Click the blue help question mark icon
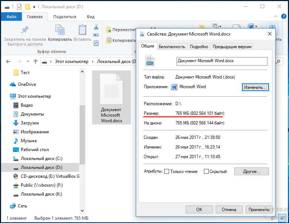Viewport: 289px width, 223px height. coord(284,16)
